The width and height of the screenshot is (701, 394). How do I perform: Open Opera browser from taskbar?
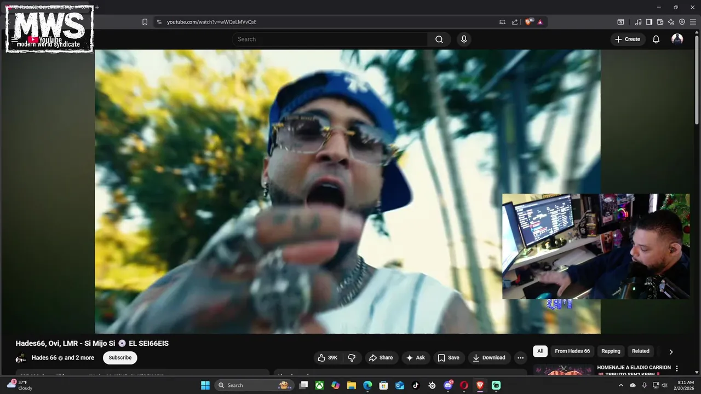click(464, 385)
